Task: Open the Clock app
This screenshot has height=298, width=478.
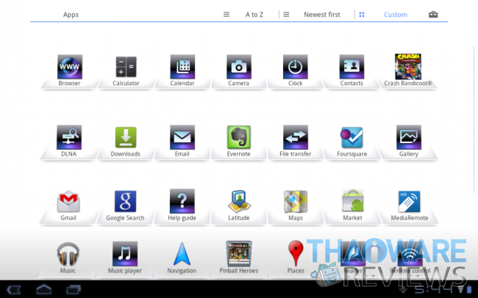Action: 295,67
